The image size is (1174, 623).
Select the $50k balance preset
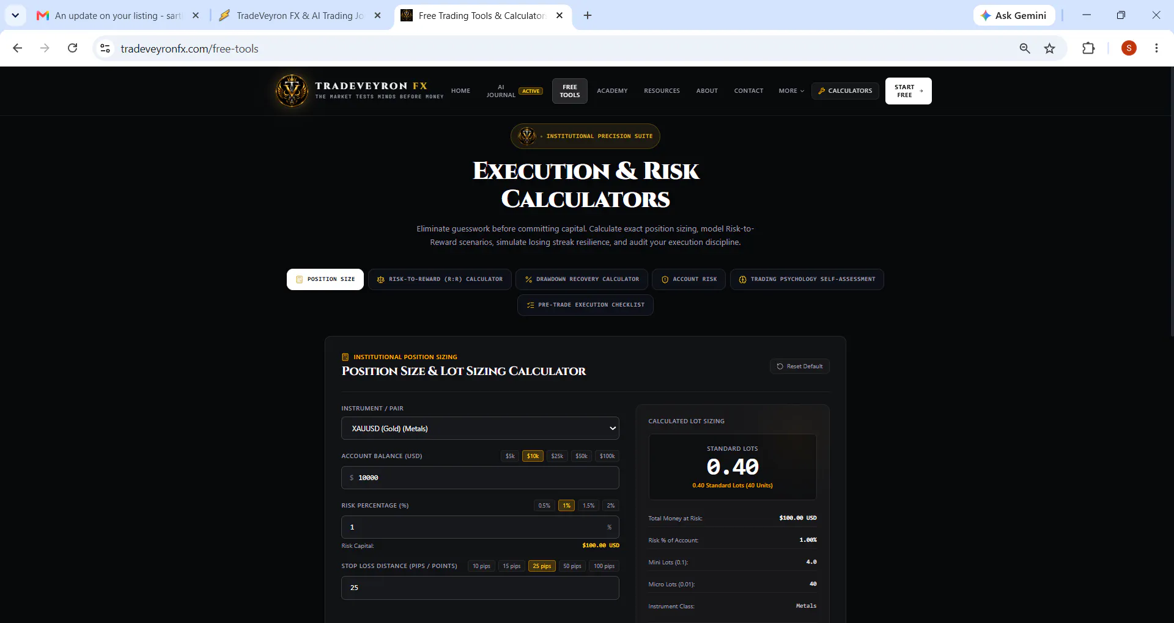click(x=581, y=456)
